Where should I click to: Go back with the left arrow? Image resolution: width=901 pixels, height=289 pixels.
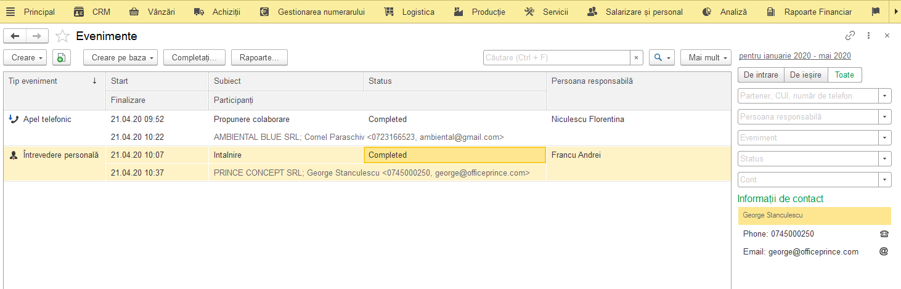point(15,36)
